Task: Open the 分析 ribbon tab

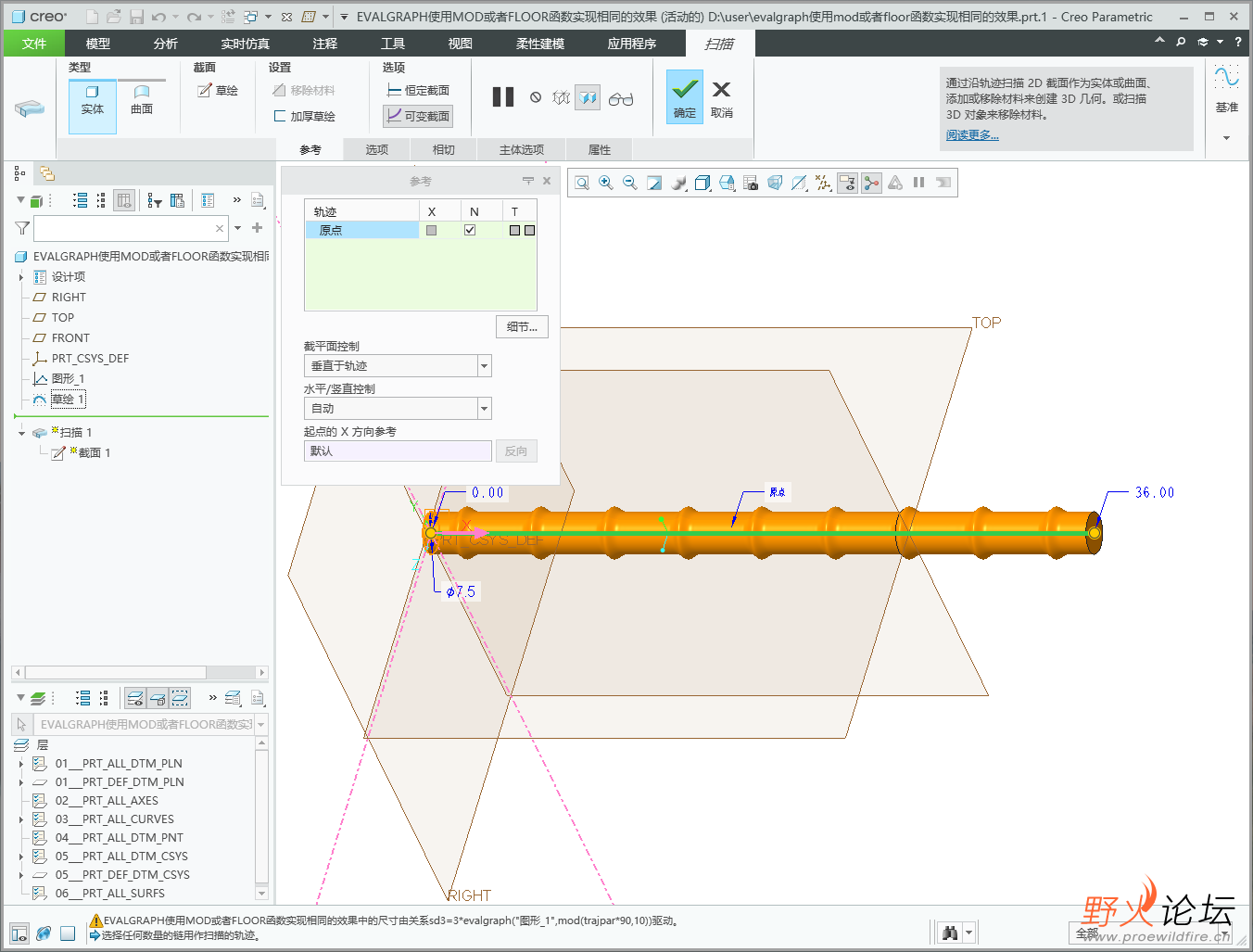Action: coord(166,44)
